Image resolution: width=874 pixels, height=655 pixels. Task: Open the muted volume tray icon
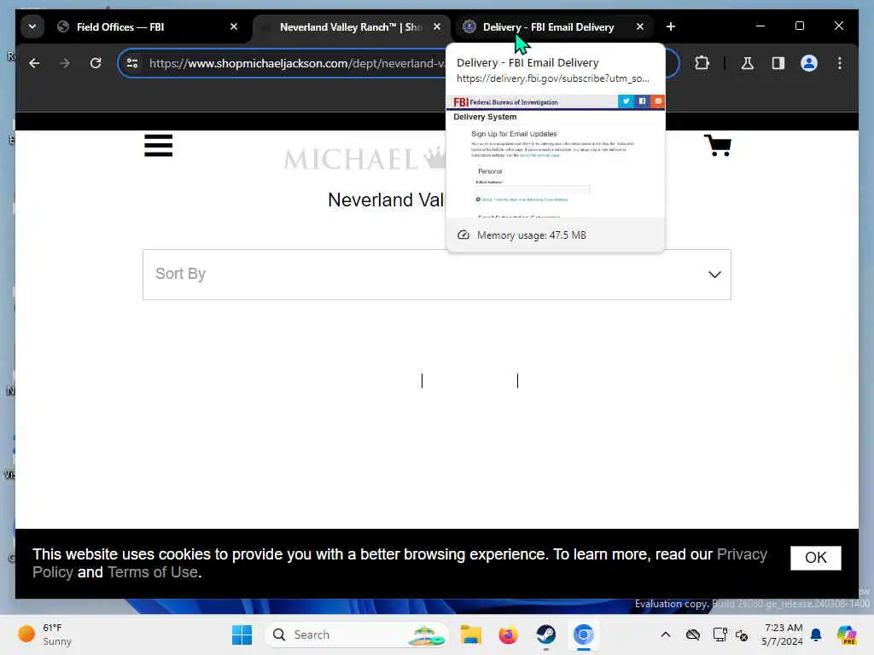pos(742,635)
